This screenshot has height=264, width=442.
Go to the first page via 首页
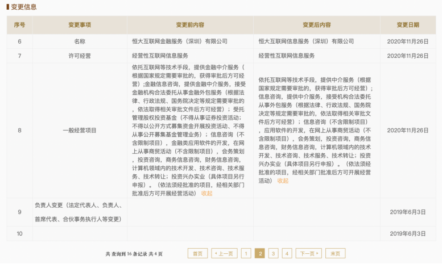197,253
